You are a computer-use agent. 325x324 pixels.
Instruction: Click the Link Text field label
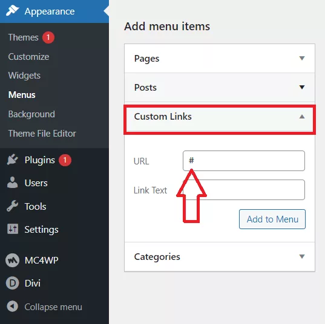click(150, 190)
